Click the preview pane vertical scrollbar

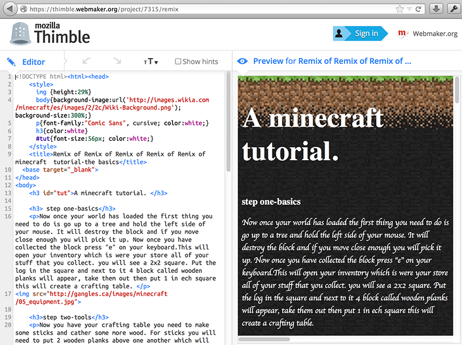coord(457,90)
